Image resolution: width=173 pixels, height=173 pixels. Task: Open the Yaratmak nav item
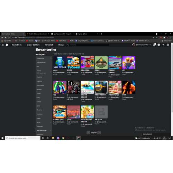[49, 45]
